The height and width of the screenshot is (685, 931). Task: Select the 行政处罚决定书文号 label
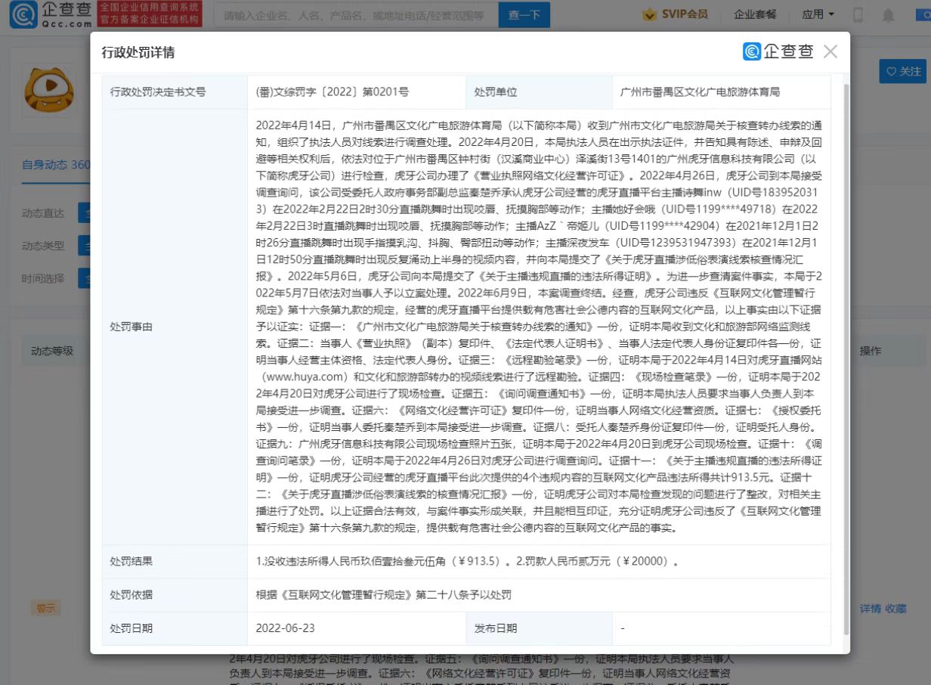(158, 92)
